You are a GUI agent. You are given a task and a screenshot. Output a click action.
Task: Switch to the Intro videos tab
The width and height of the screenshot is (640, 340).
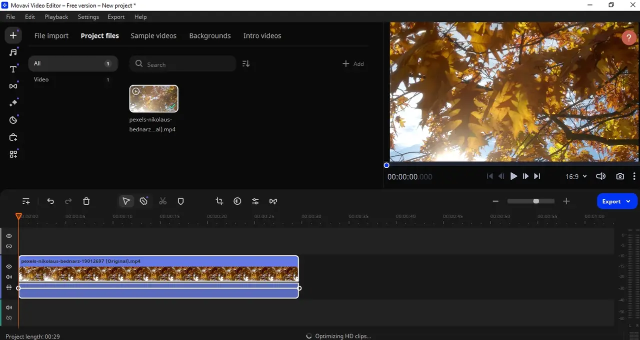click(x=262, y=35)
